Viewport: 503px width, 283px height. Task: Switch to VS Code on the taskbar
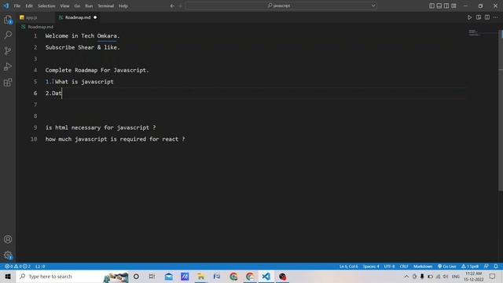(266, 276)
